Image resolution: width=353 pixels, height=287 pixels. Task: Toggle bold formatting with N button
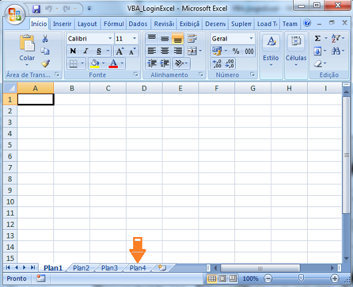[x=73, y=51]
